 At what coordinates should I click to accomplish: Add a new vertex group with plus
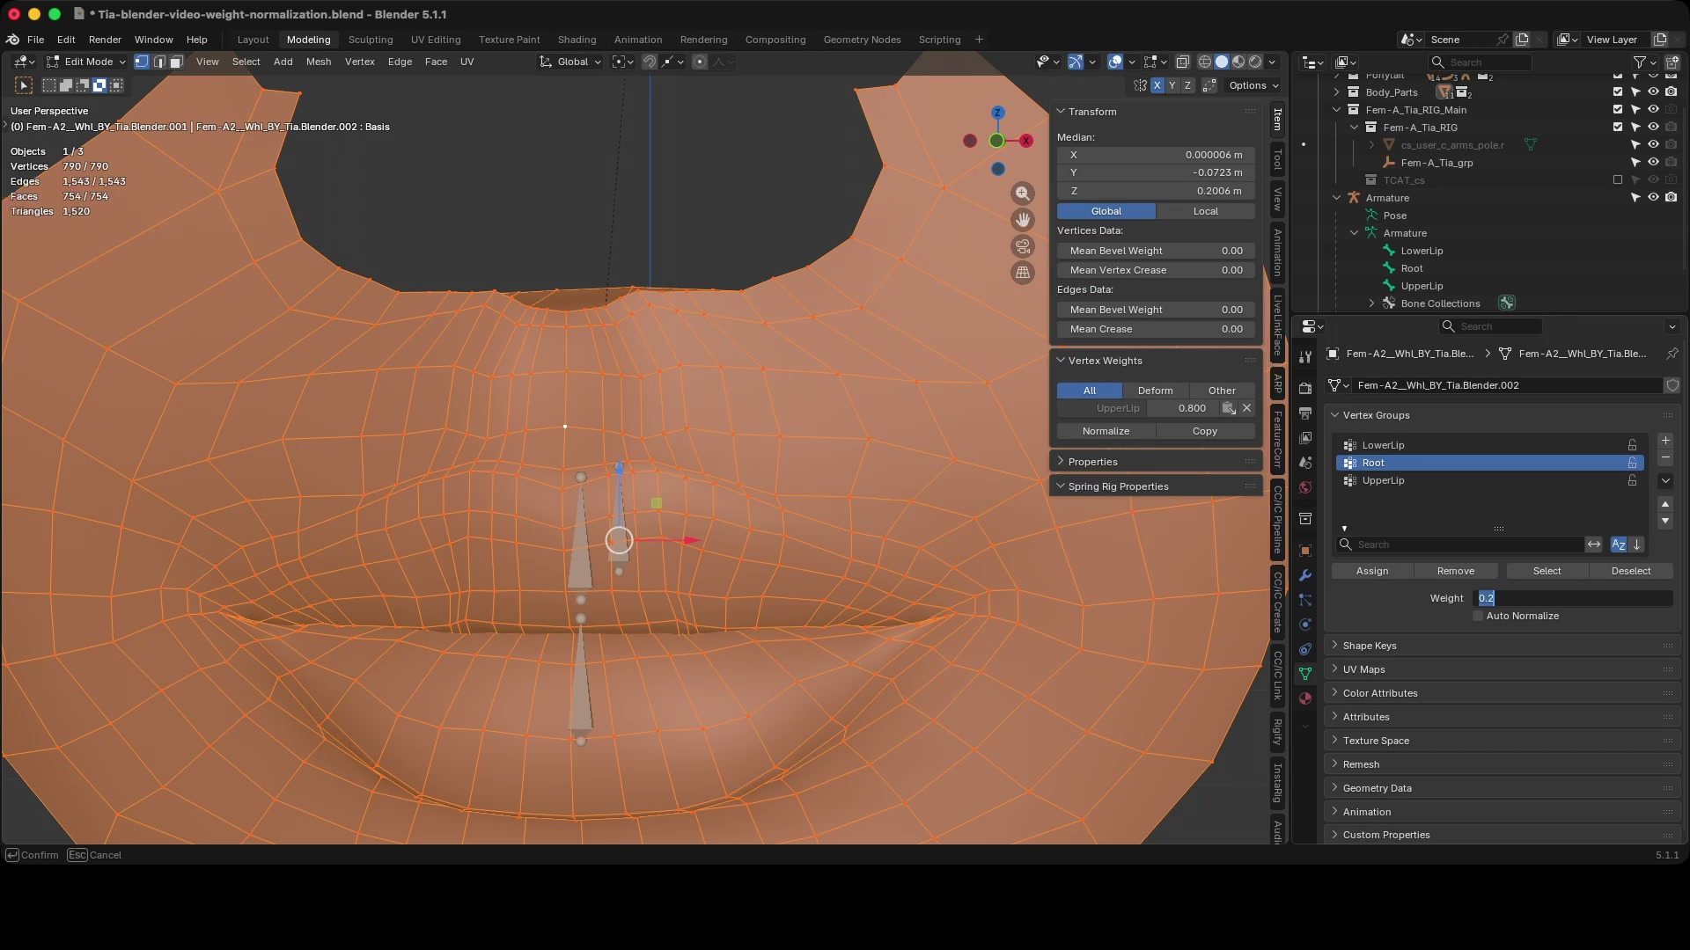coord(1665,441)
